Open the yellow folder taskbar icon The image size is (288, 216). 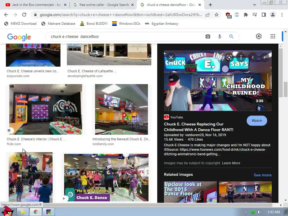coord(23,212)
